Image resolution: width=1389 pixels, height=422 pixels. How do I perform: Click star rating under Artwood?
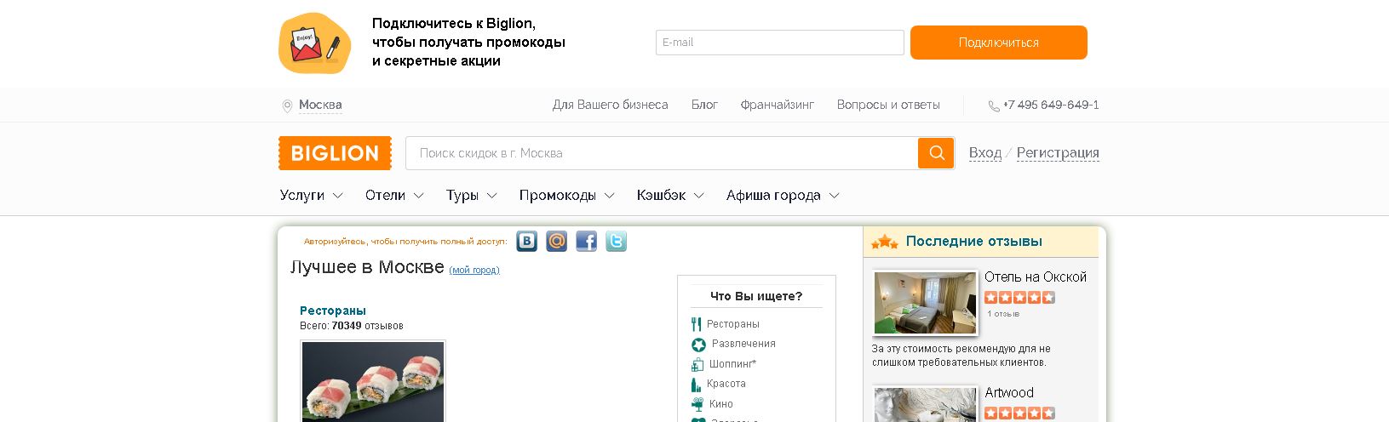(1019, 413)
